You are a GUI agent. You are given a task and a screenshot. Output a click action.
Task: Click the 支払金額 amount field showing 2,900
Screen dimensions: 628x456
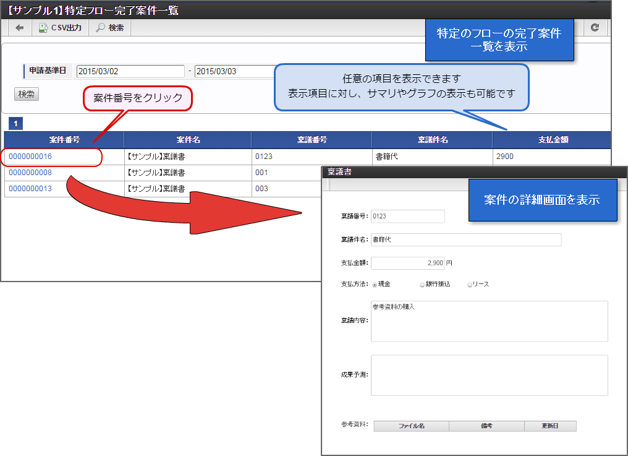pos(407,262)
